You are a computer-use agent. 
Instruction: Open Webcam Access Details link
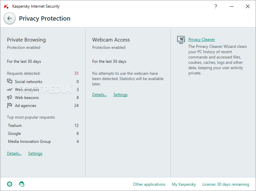(x=99, y=95)
